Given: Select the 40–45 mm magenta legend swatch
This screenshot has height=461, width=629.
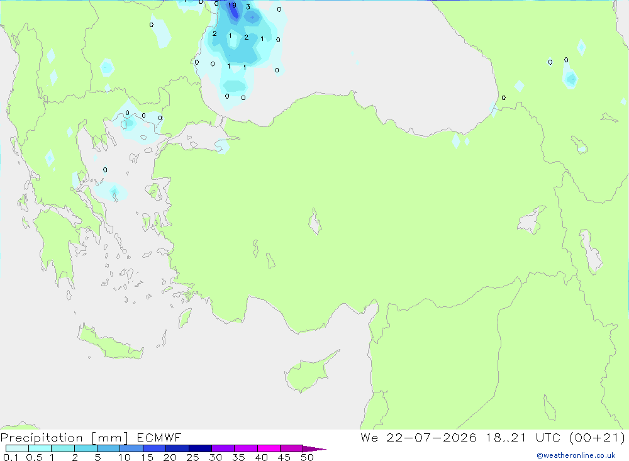Looking at the screenshot, I should click(x=269, y=448).
